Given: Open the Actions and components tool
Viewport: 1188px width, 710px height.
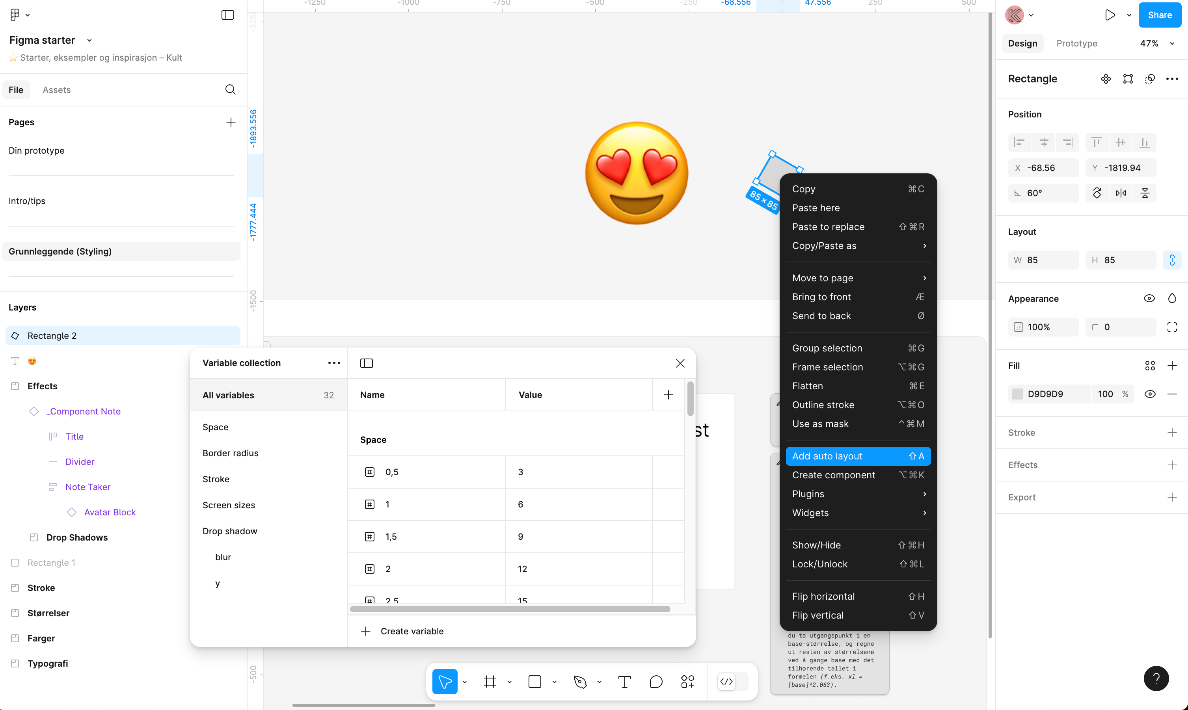Looking at the screenshot, I should (x=687, y=681).
